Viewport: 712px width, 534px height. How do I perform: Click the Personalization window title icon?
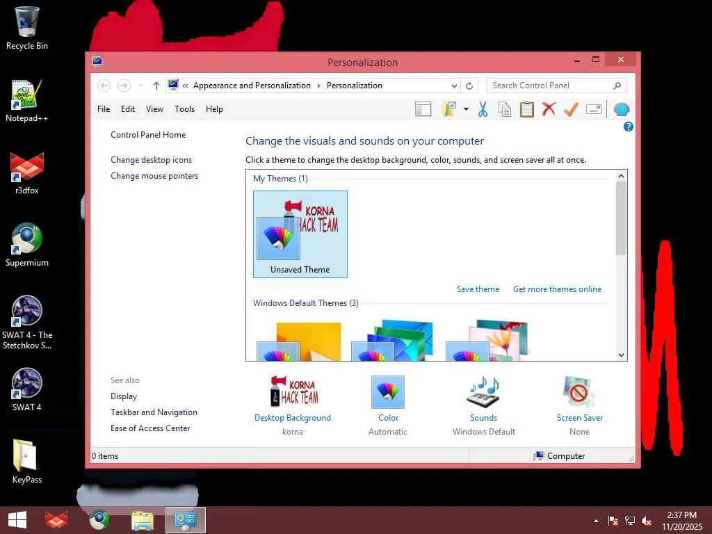click(x=97, y=61)
